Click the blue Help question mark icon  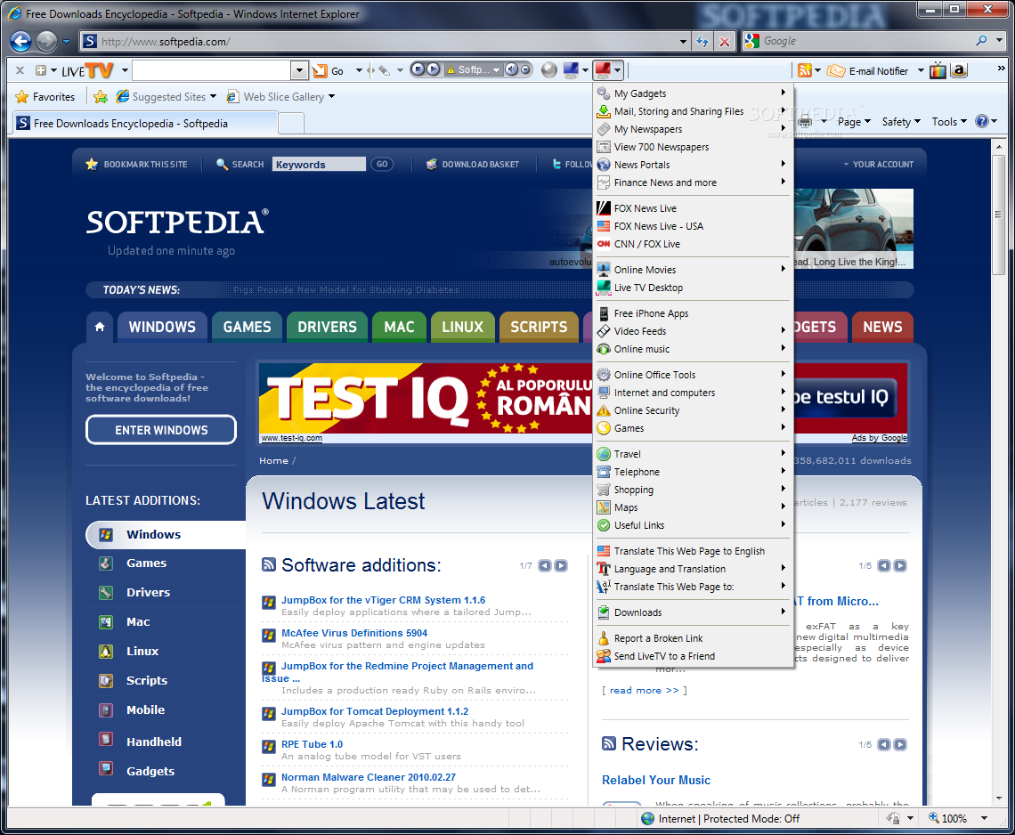point(981,122)
